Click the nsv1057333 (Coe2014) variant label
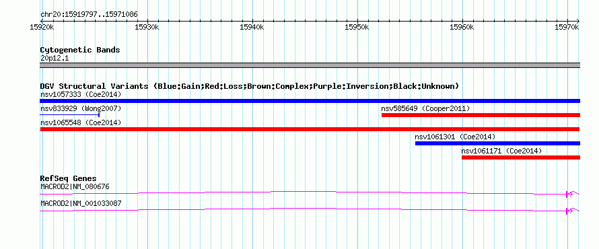Viewport: 599px width, 249px height. click(x=81, y=94)
